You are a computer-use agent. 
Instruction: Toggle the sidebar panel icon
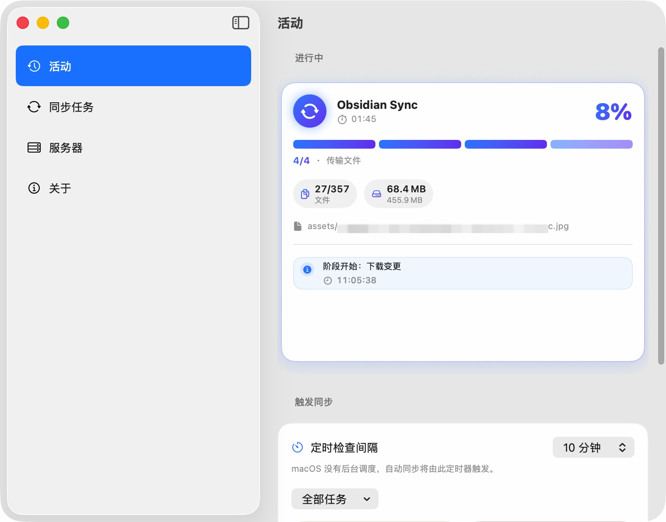241,23
